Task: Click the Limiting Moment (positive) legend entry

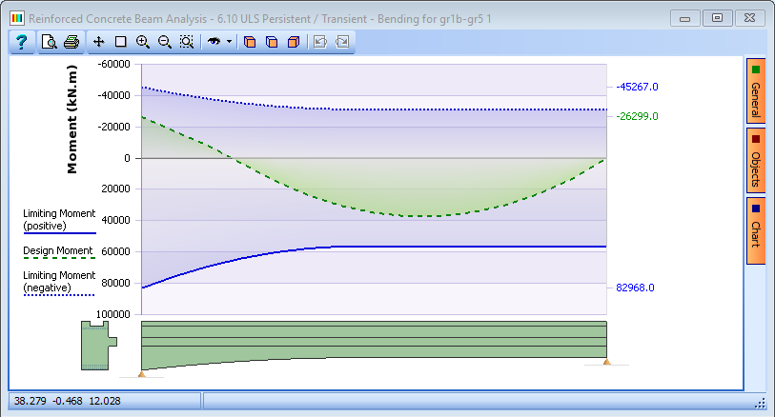Action: (x=59, y=220)
